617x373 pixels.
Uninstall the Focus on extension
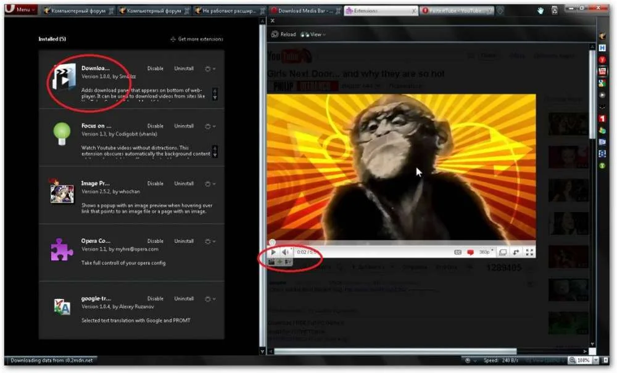184,126
